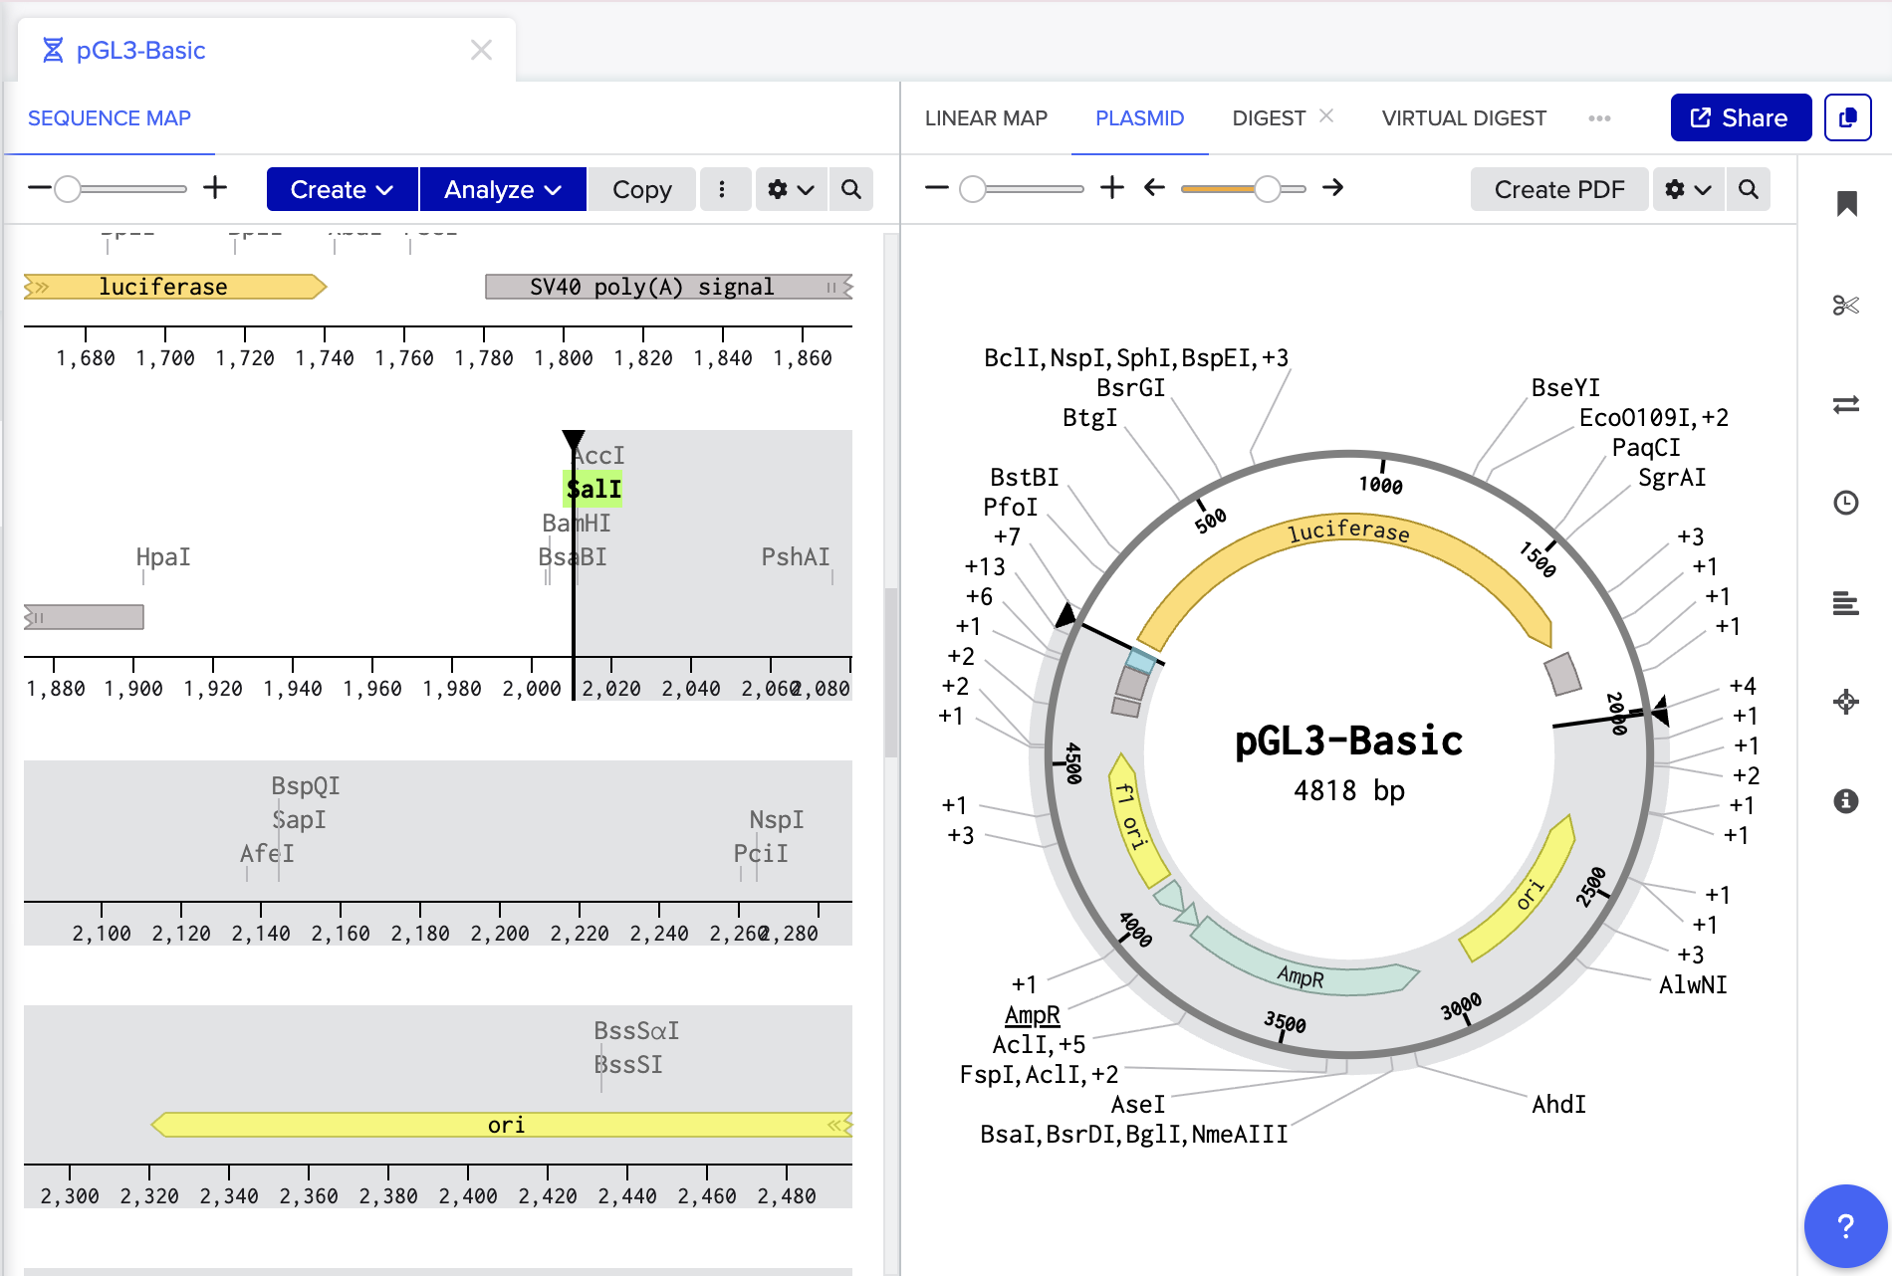Click the DNA icon on pGL3-Basic tab
The width and height of the screenshot is (1892, 1276).
tap(53, 50)
